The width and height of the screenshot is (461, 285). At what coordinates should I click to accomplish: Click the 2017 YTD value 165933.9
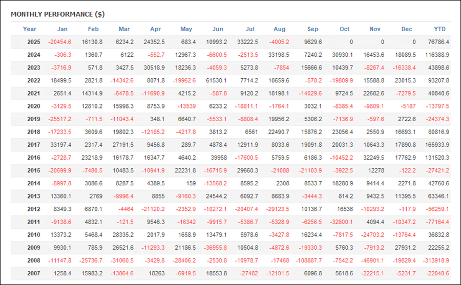coord(436,145)
